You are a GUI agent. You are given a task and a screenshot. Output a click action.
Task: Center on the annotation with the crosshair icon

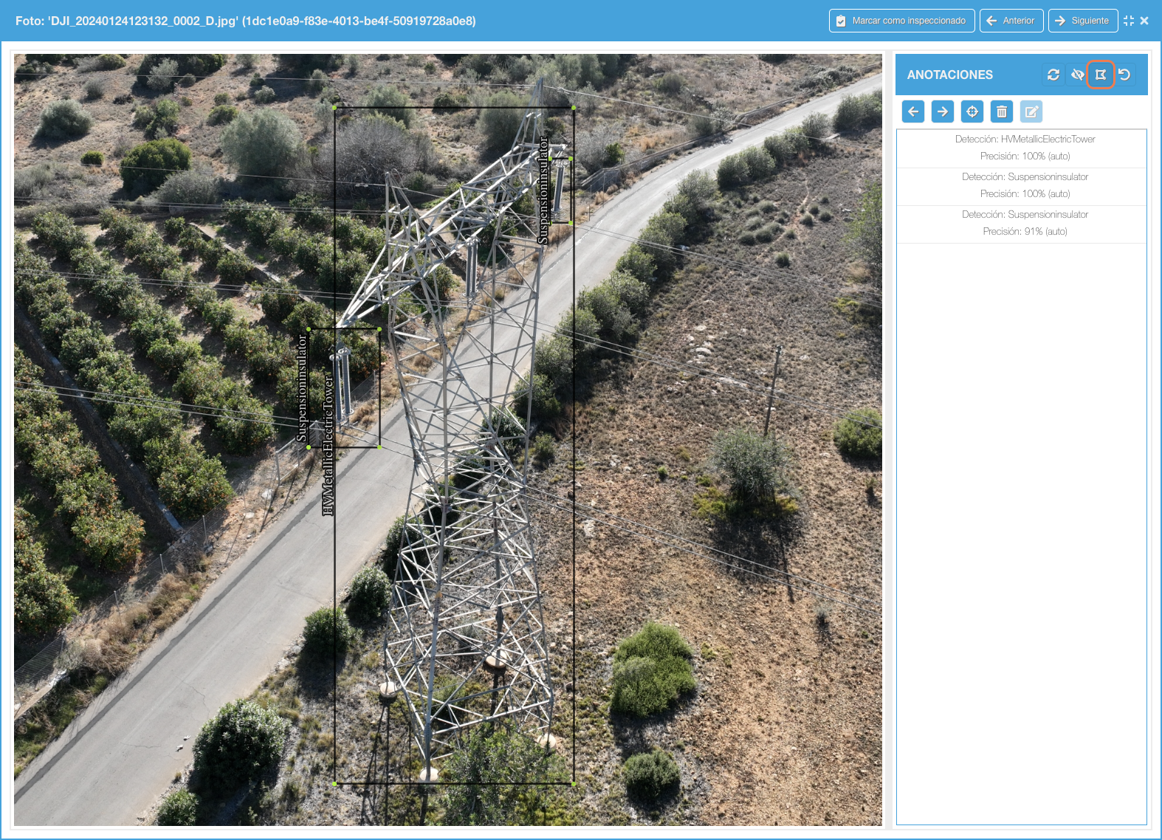point(972,111)
